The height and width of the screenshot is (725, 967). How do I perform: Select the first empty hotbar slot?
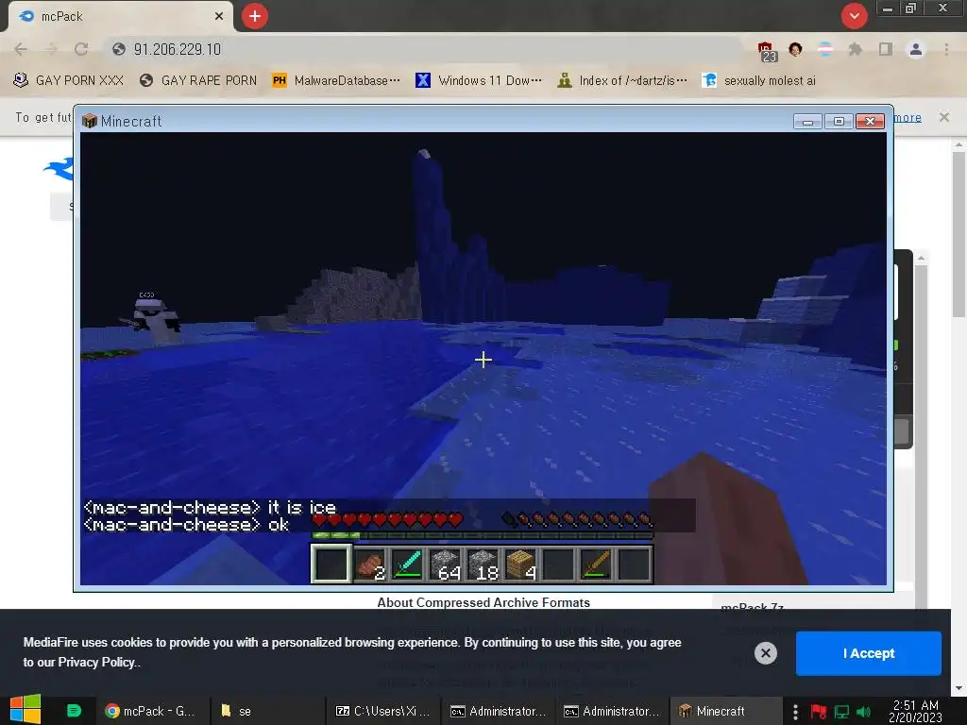click(x=331, y=564)
